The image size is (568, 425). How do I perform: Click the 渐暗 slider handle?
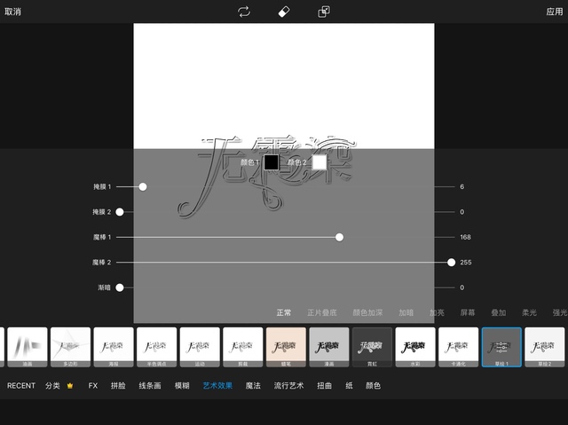119,287
